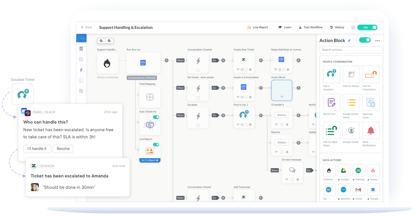Open the History menu item
415x216 pixels.
[337, 27]
